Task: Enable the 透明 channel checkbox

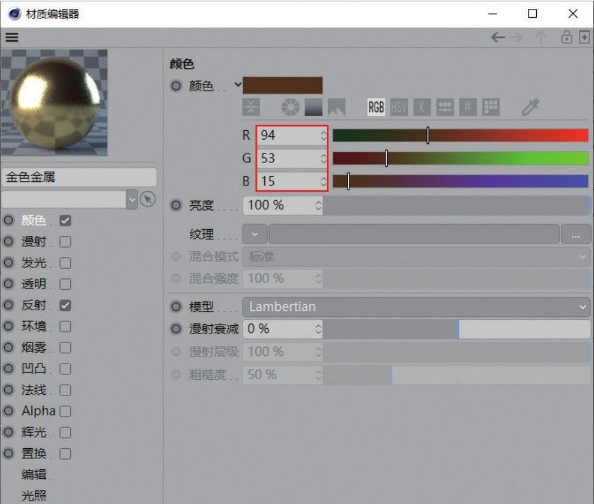Action: point(65,284)
